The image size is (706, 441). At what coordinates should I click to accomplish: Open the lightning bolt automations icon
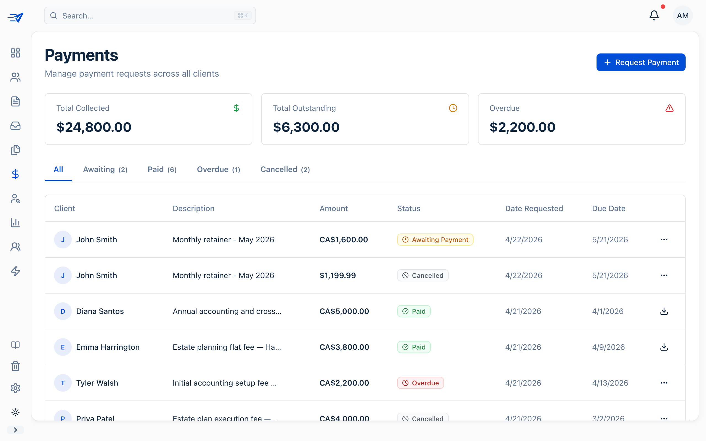[x=15, y=271]
